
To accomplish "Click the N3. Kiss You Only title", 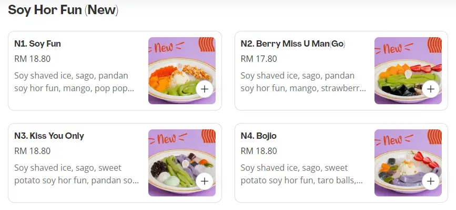I will point(49,136).
